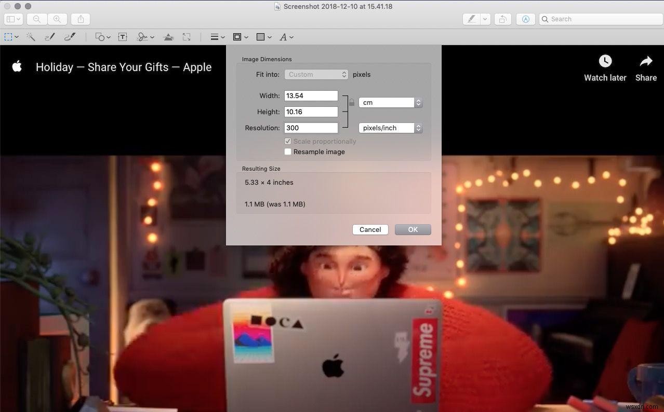This screenshot has height=412, width=664.
Task: Select the Instant Alpha tool
Action: (30, 36)
